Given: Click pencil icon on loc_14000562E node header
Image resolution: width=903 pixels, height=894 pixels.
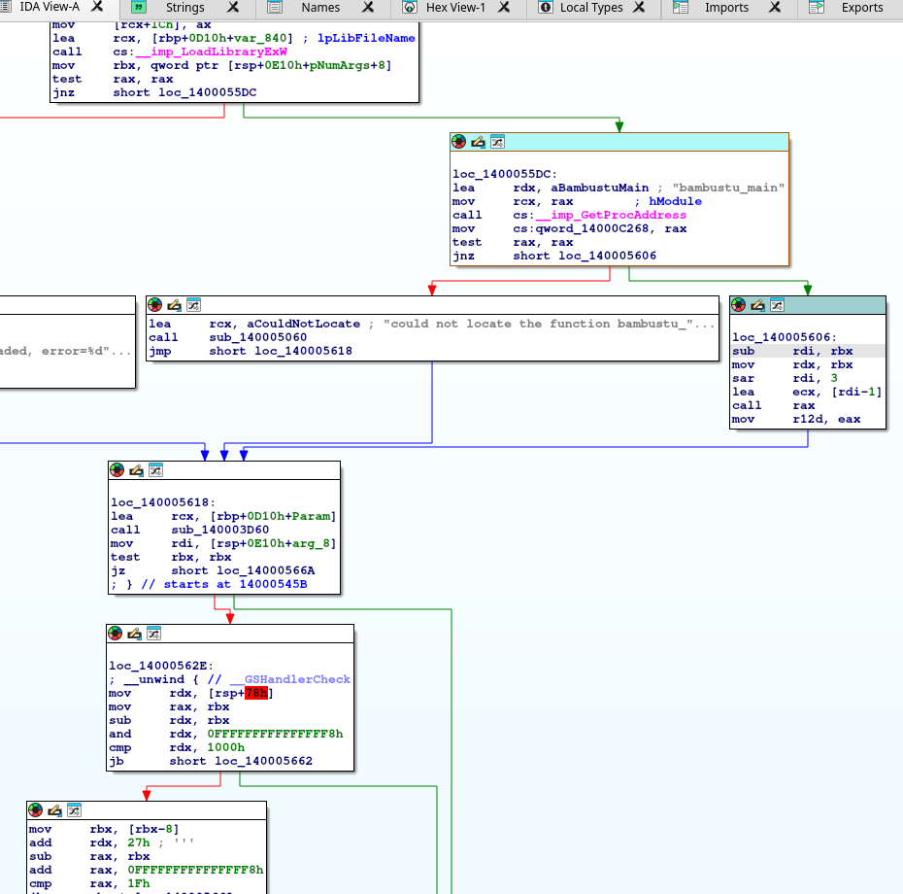Looking at the screenshot, I should coord(134,634).
